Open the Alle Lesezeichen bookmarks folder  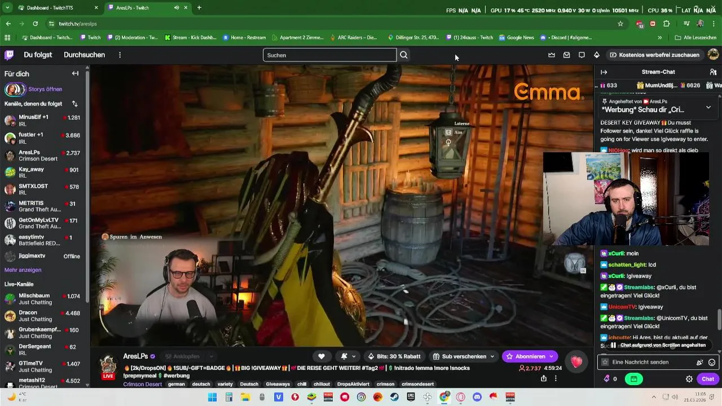tap(696, 37)
